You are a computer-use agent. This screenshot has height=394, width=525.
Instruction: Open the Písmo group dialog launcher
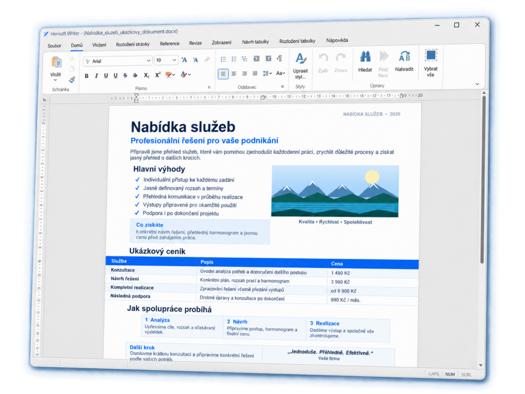point(209,87)
